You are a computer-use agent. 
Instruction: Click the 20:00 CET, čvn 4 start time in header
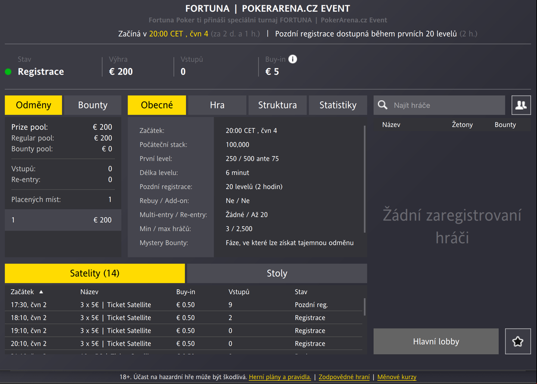coord(178,34)
